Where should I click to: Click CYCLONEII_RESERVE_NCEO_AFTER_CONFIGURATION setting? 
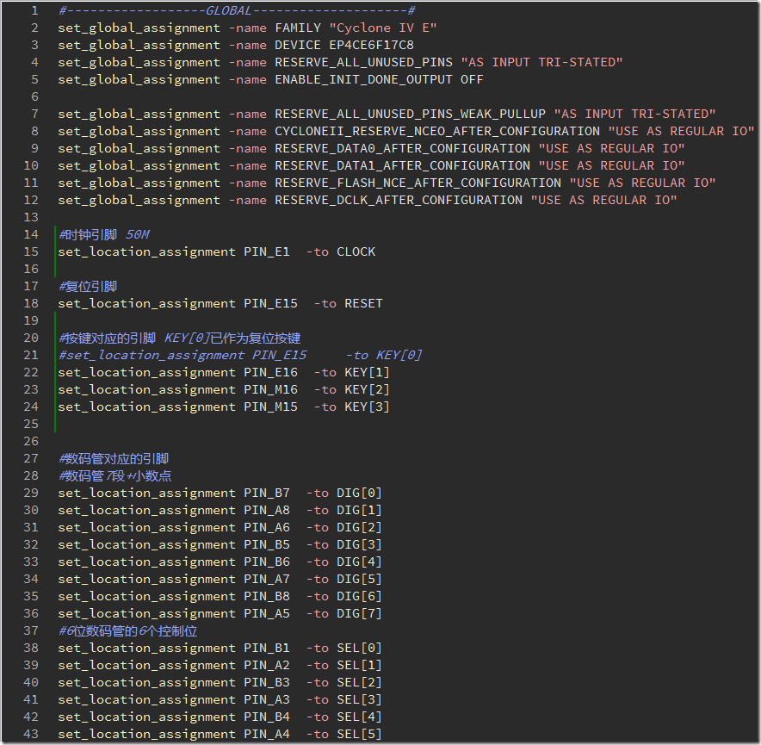pyautogui.click(x=437, y=132)
